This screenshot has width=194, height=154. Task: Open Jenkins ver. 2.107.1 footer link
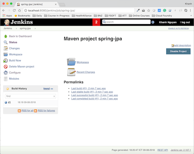[x=181, y=150]
